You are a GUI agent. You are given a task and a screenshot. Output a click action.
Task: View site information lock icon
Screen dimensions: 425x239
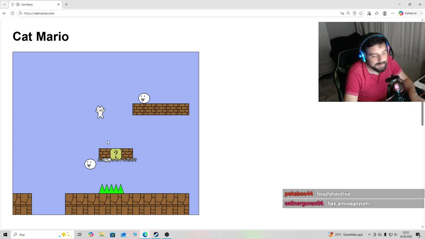tap(20, 13)
